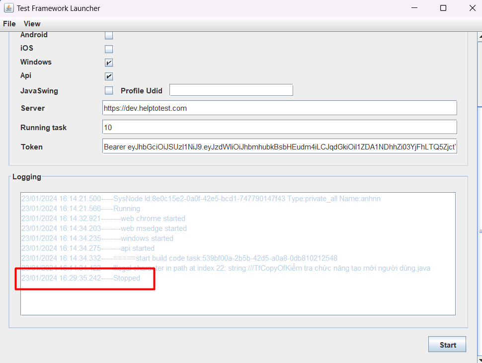
Task: Uncheck the Windows checkbox
Action: [x=109, y=63]
